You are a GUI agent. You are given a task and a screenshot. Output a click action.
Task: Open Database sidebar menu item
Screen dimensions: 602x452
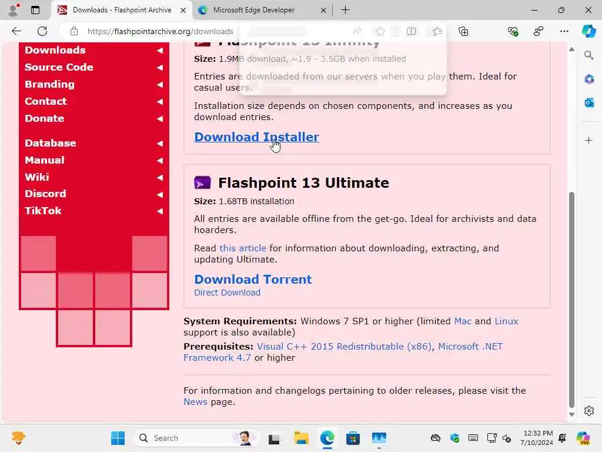(93, 143)
